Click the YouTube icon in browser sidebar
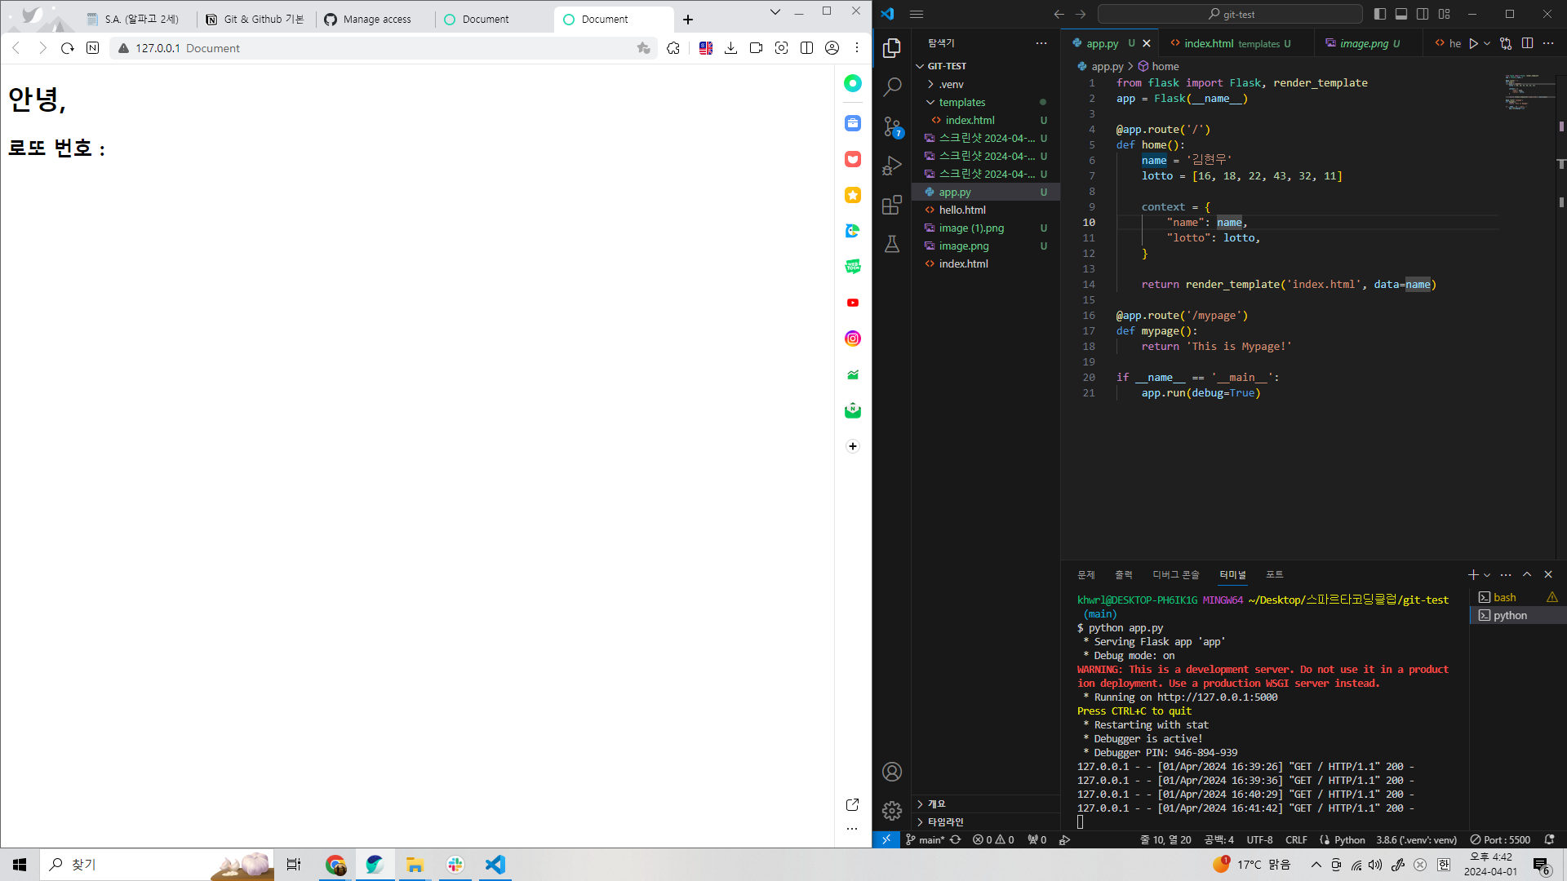The image size is (1567, 881). [853, 303]
